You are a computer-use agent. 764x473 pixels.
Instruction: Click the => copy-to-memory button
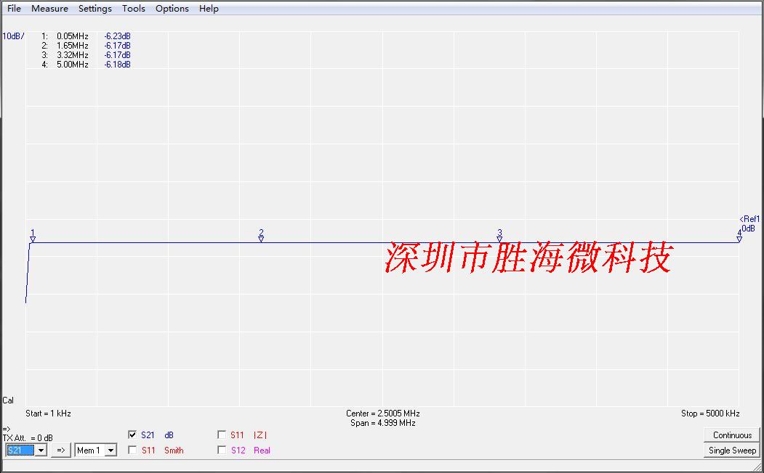click(61, 451)
